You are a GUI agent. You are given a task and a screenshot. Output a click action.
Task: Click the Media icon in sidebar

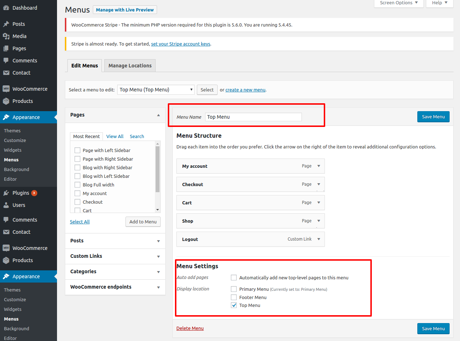coord(6,36)
